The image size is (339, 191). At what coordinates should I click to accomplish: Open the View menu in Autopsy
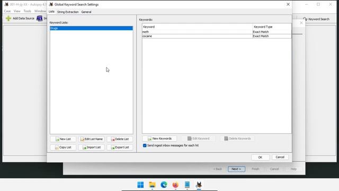(x=17, y=11)
